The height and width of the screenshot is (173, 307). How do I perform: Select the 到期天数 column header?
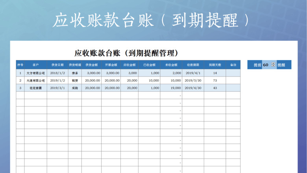coord(215,65)
